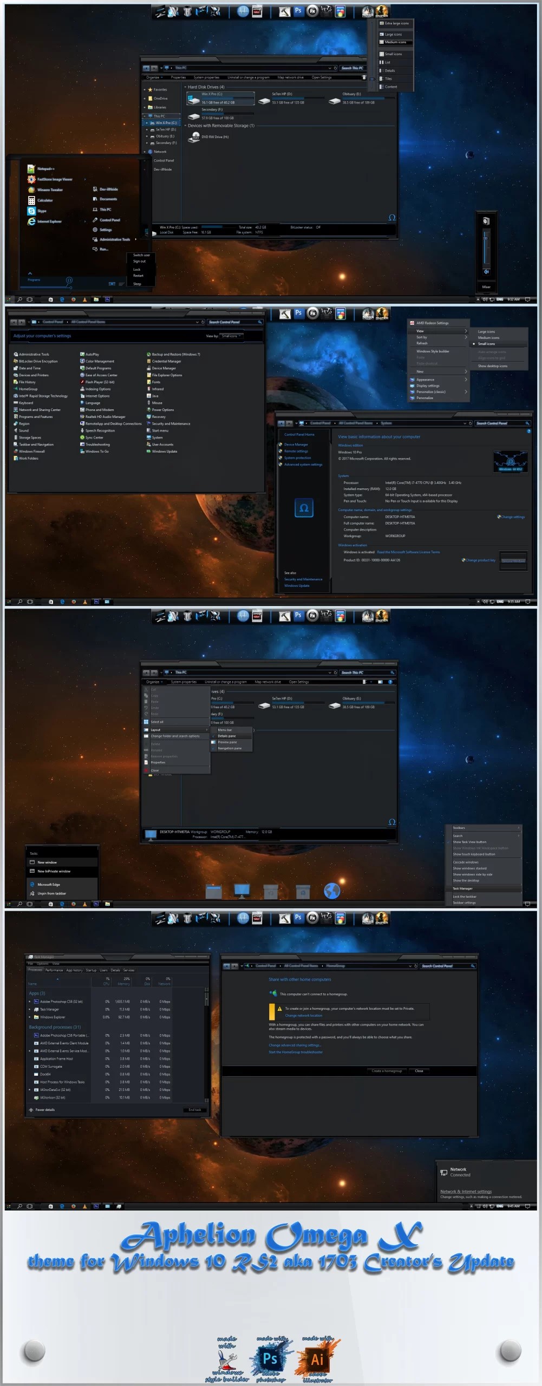The height and width of the screenshot is (1386, 542).
Task: Toggle Lock the taskbar option
Action: click(465, 897)
